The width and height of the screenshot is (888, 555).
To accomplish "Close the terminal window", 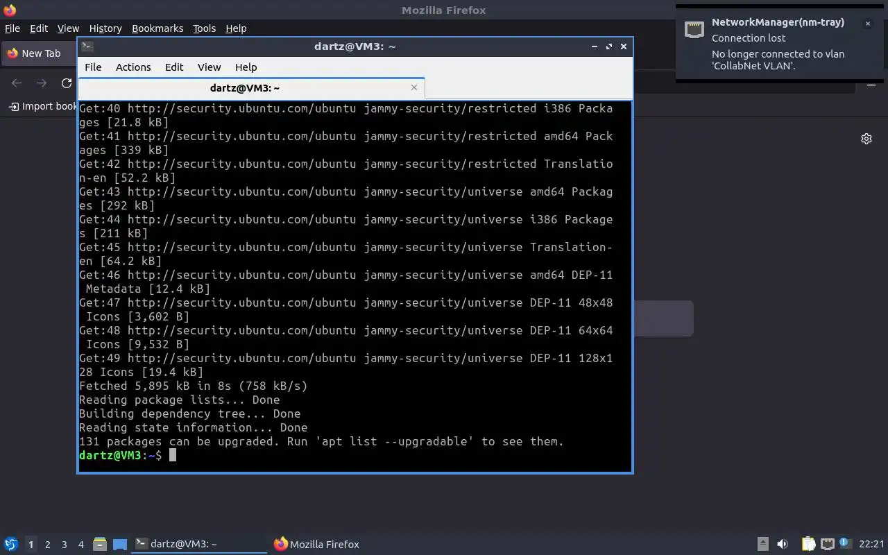I will [x=624, y=46].
